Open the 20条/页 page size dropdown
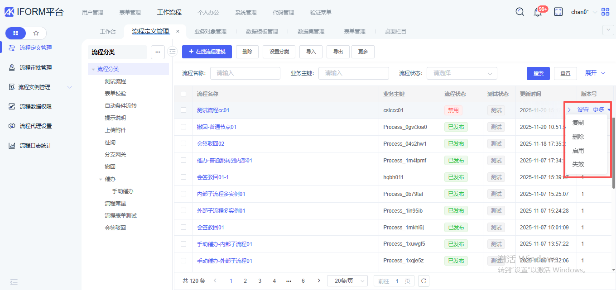616x290 pixels. (x=347, y=281)
